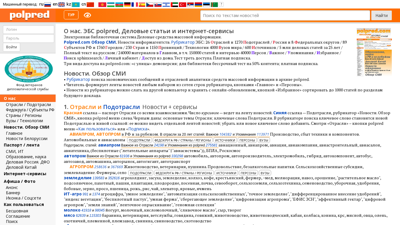The image size is (400, 225).
Task: Open the земледелие subsector link
Action: [x=78, y=178]
